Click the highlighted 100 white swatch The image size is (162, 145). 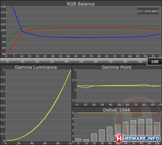point(154,62)
